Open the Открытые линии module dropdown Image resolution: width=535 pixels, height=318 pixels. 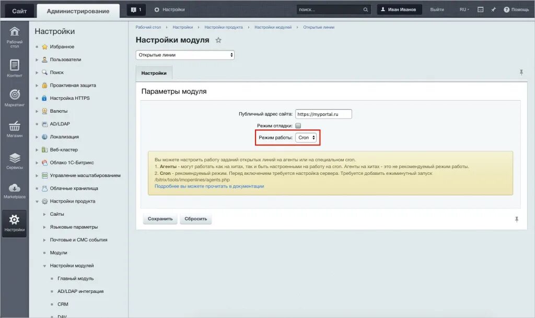[x=185, y=55]
